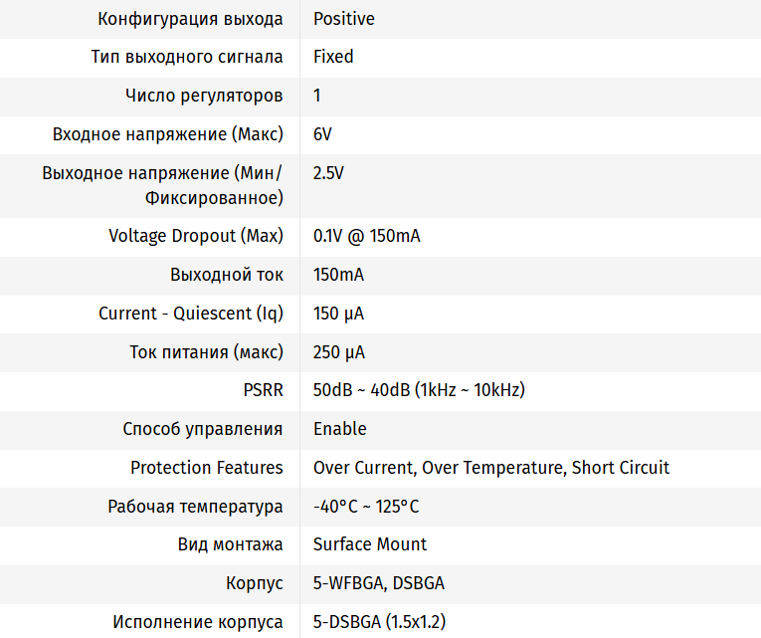Click the "0.1V @ 150mA" dropout value
This screenshot has width=761, height=638.
point(365,236)
